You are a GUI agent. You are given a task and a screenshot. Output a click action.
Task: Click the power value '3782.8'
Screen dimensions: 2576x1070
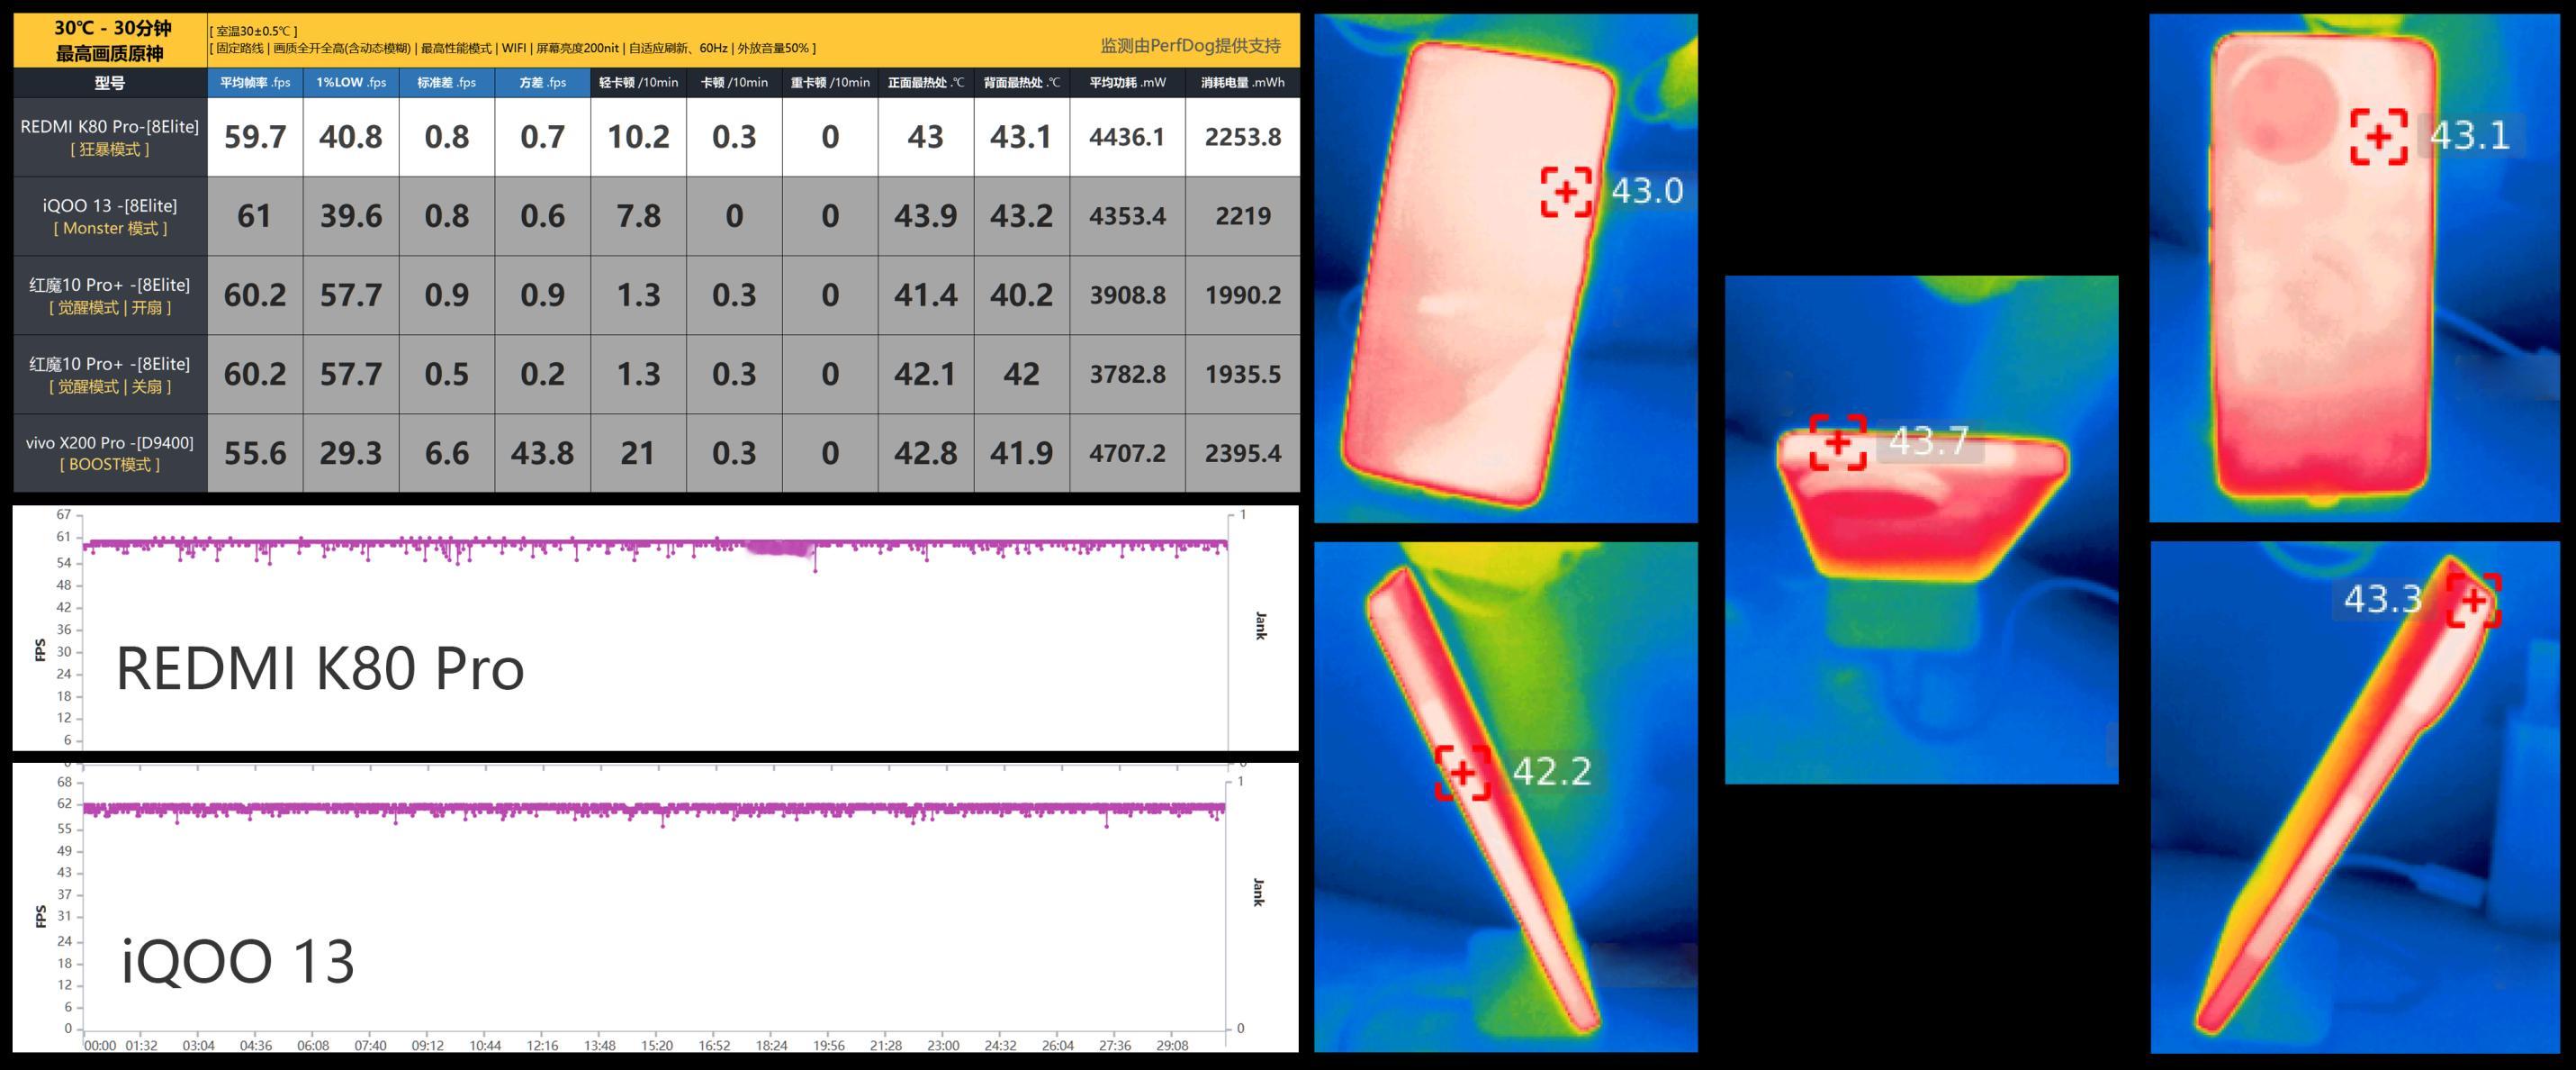[x=1127, y=375]
